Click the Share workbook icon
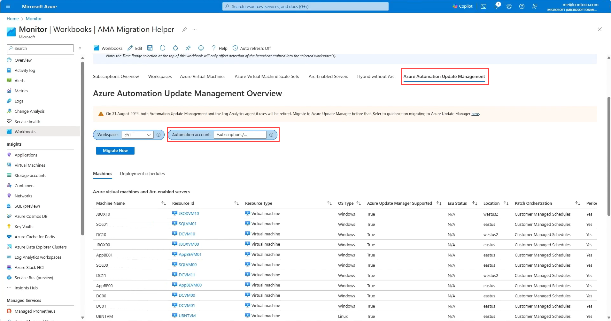This screenshot has height=321, width=611. pos(175,48)
